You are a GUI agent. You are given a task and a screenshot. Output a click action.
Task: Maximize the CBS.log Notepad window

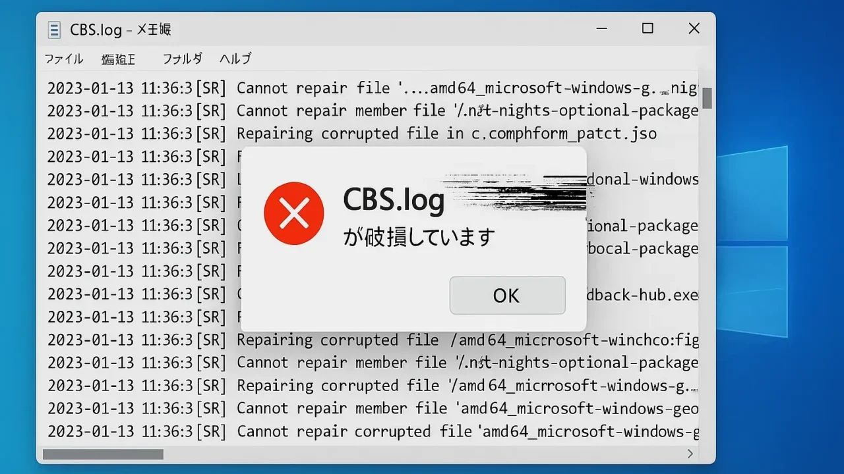point(648,28)
